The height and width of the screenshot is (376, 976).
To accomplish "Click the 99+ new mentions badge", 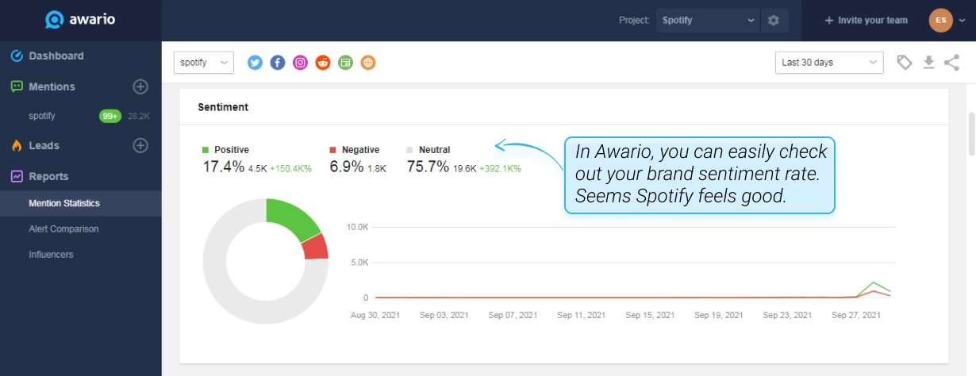I will click(110, 116).
